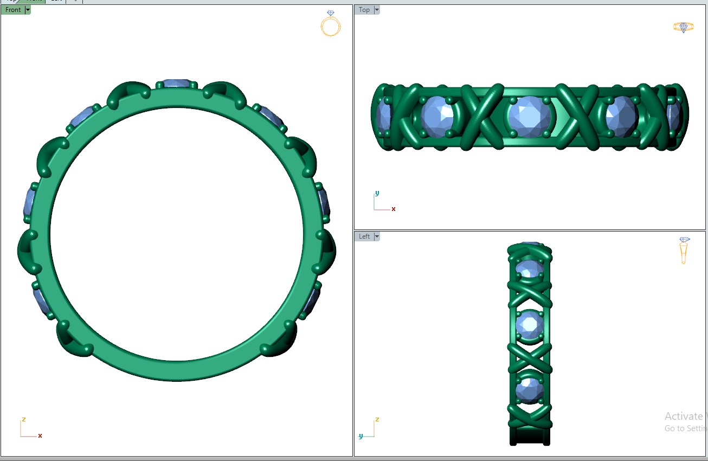Viewport: 708px width, 461px height.
Task: Select the middle blue gemstone in Left viewport
Action: click(530, 324)
